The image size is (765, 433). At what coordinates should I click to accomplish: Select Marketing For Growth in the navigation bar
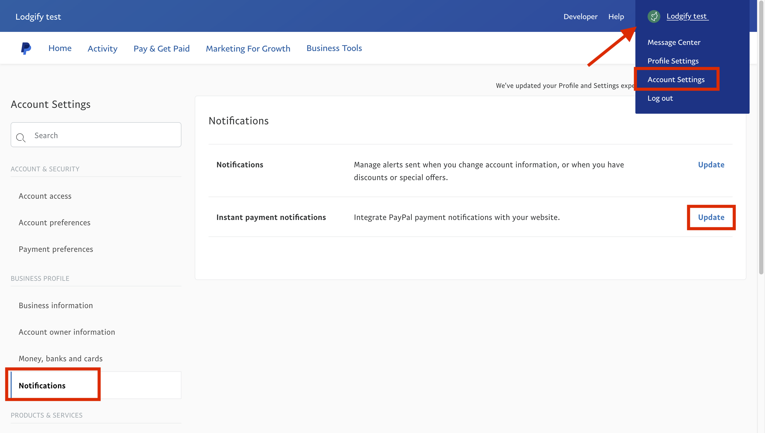click(x=248, y=48)
